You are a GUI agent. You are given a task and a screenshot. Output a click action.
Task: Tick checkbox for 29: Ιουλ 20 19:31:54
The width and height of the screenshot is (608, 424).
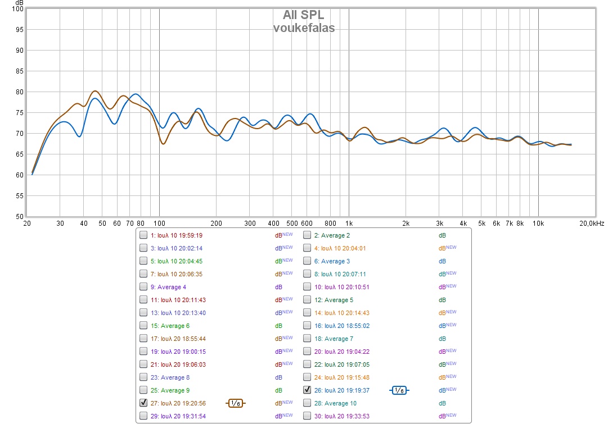pyautogui.click(x=143, y=416)
